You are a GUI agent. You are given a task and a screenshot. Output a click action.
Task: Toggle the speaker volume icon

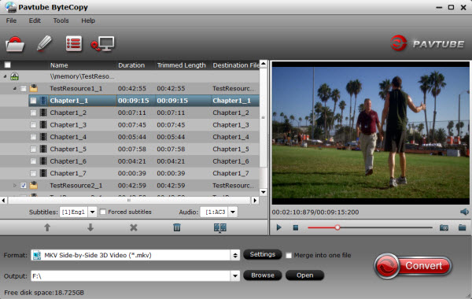pyautogui.click(x=464, y=212)
